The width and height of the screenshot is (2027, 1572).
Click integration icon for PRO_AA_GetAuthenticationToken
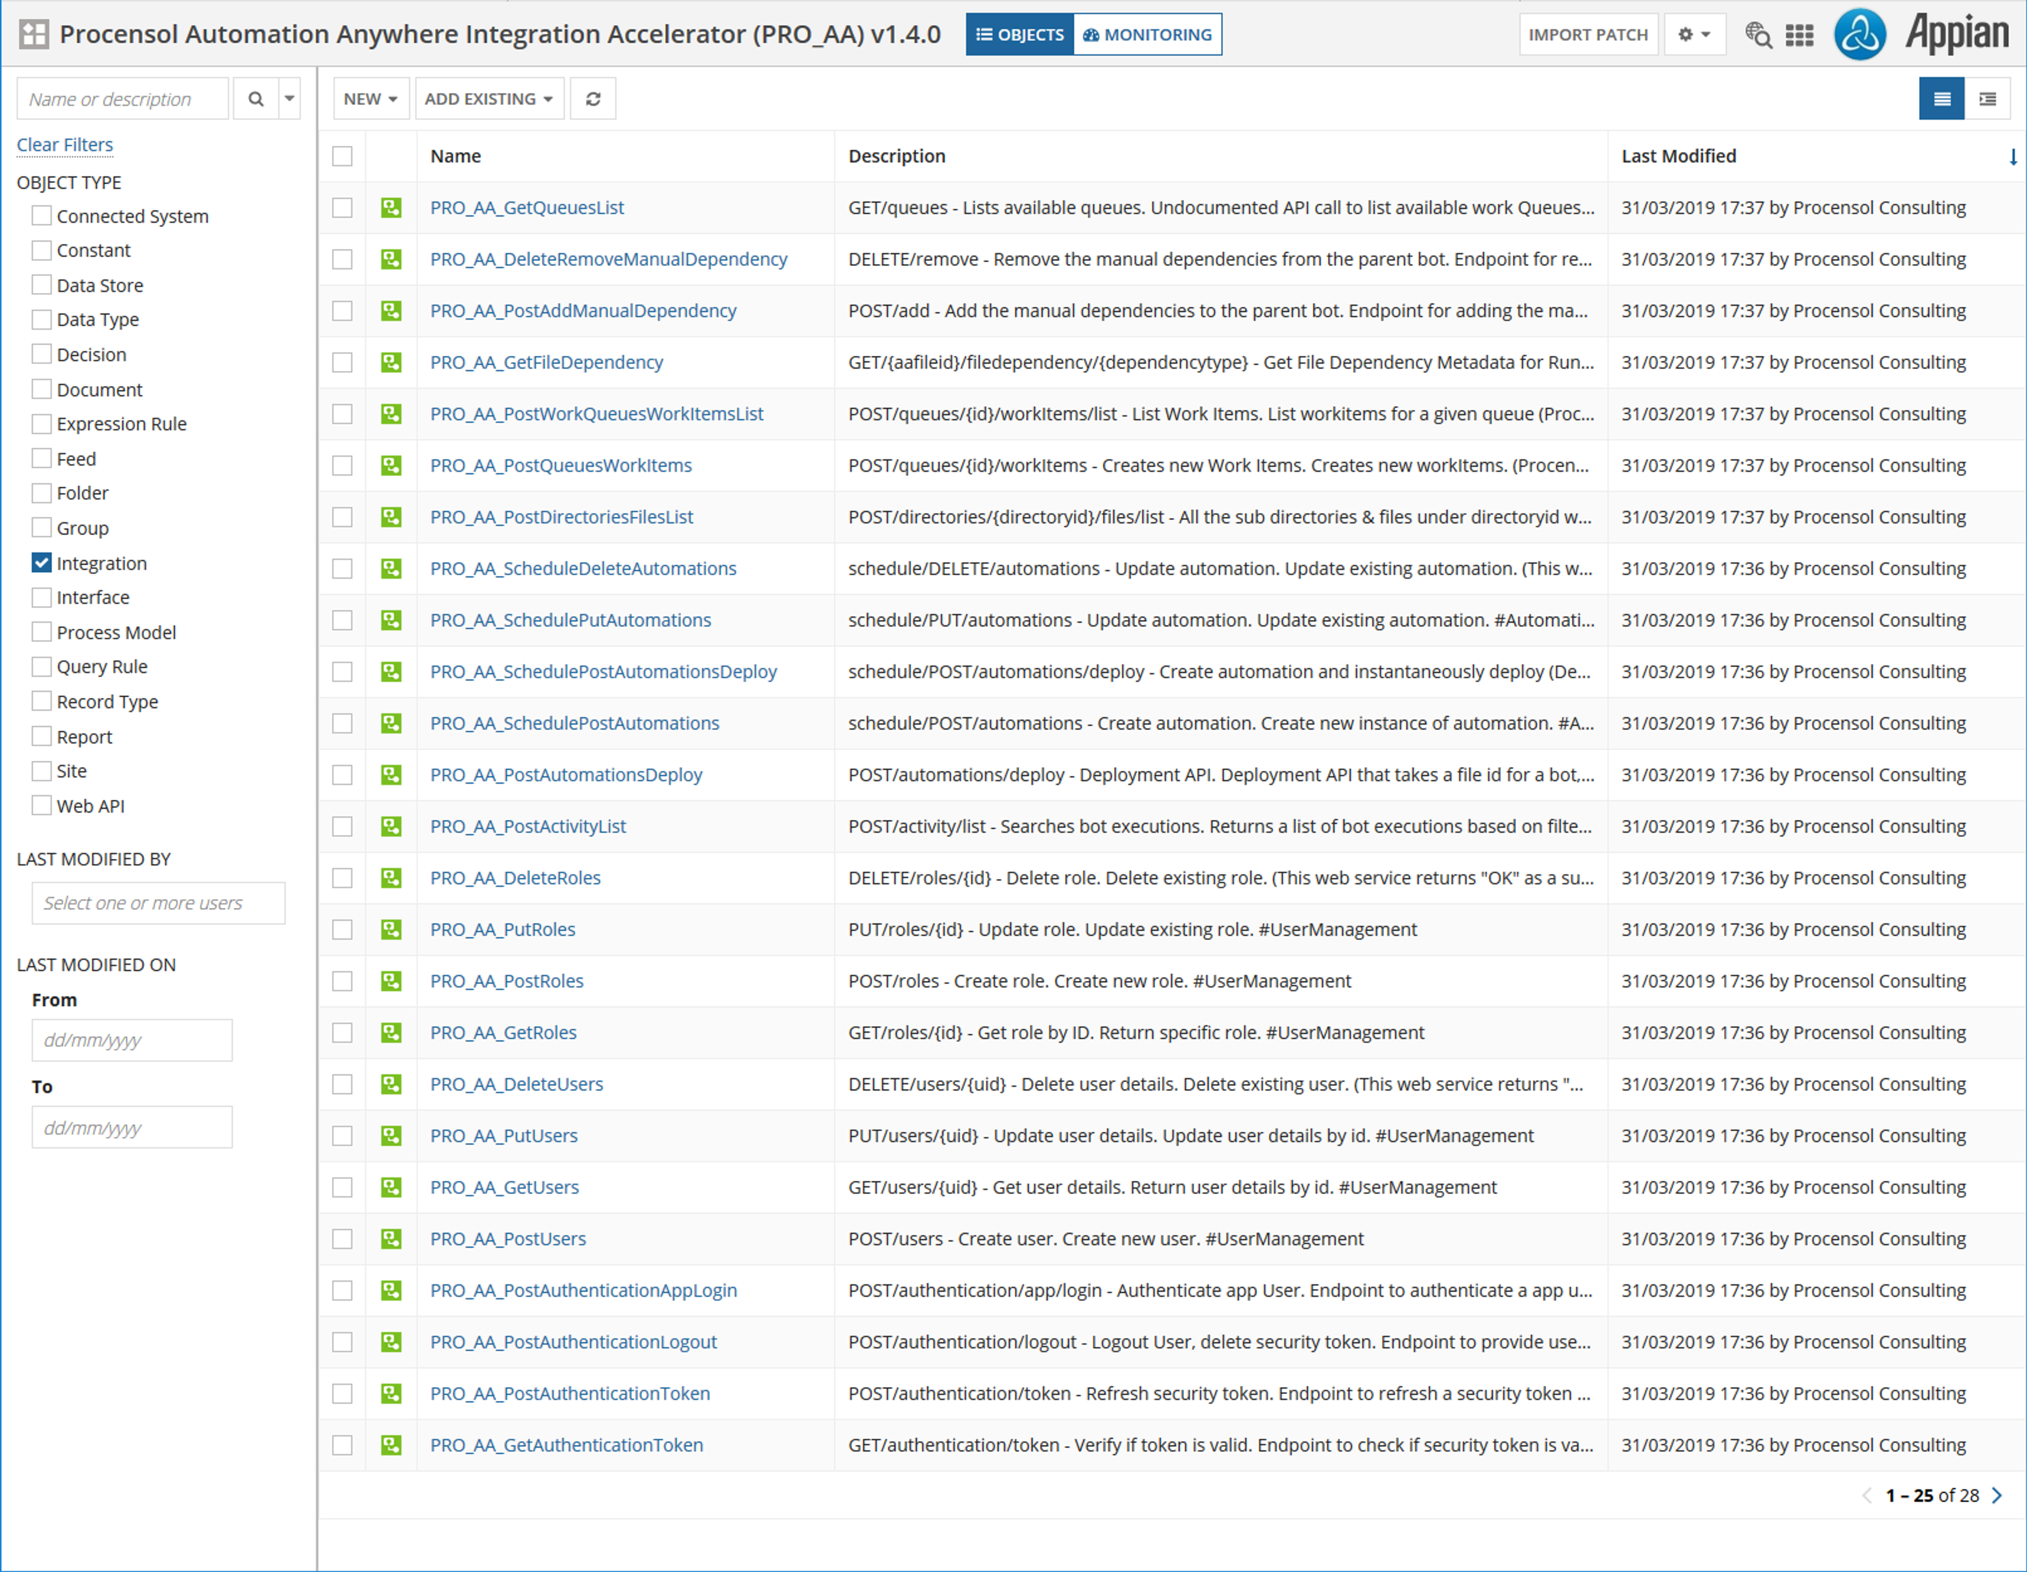[392, 1445]
